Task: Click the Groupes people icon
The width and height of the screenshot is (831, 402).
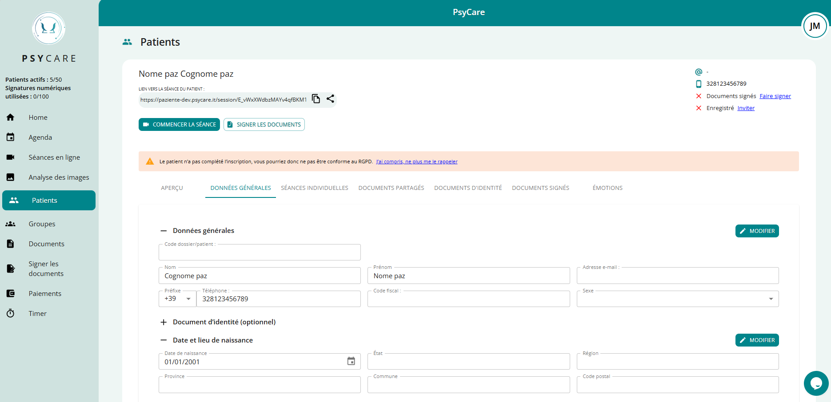Action: pyautogui.click(x=10, y=224)
